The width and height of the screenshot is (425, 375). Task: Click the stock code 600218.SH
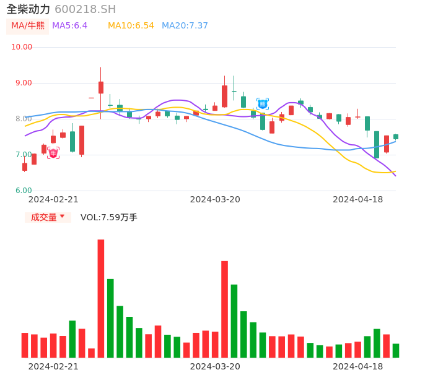[x=85, y=9]
